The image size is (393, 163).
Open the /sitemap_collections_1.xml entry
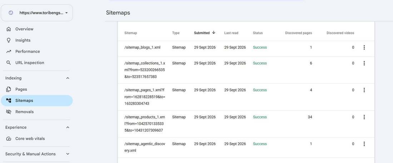coord(145,70)
